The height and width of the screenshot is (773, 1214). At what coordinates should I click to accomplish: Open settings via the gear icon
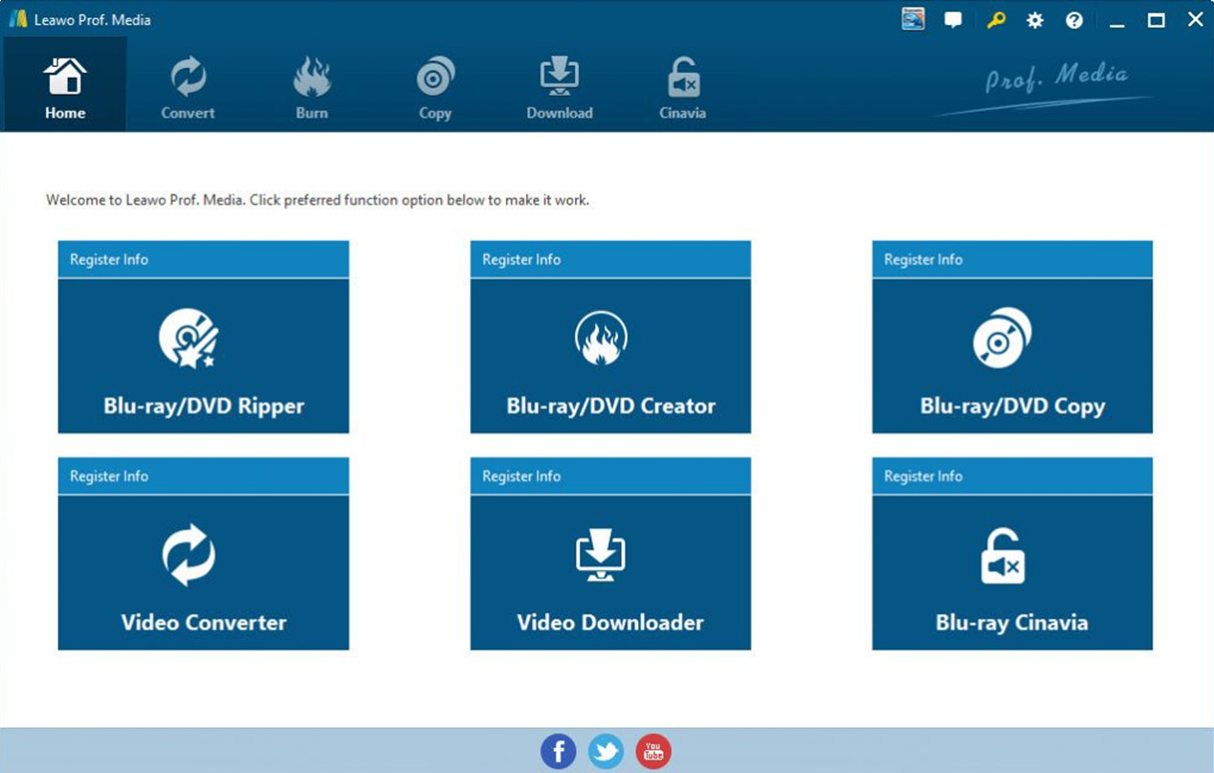pos(1035,20)
